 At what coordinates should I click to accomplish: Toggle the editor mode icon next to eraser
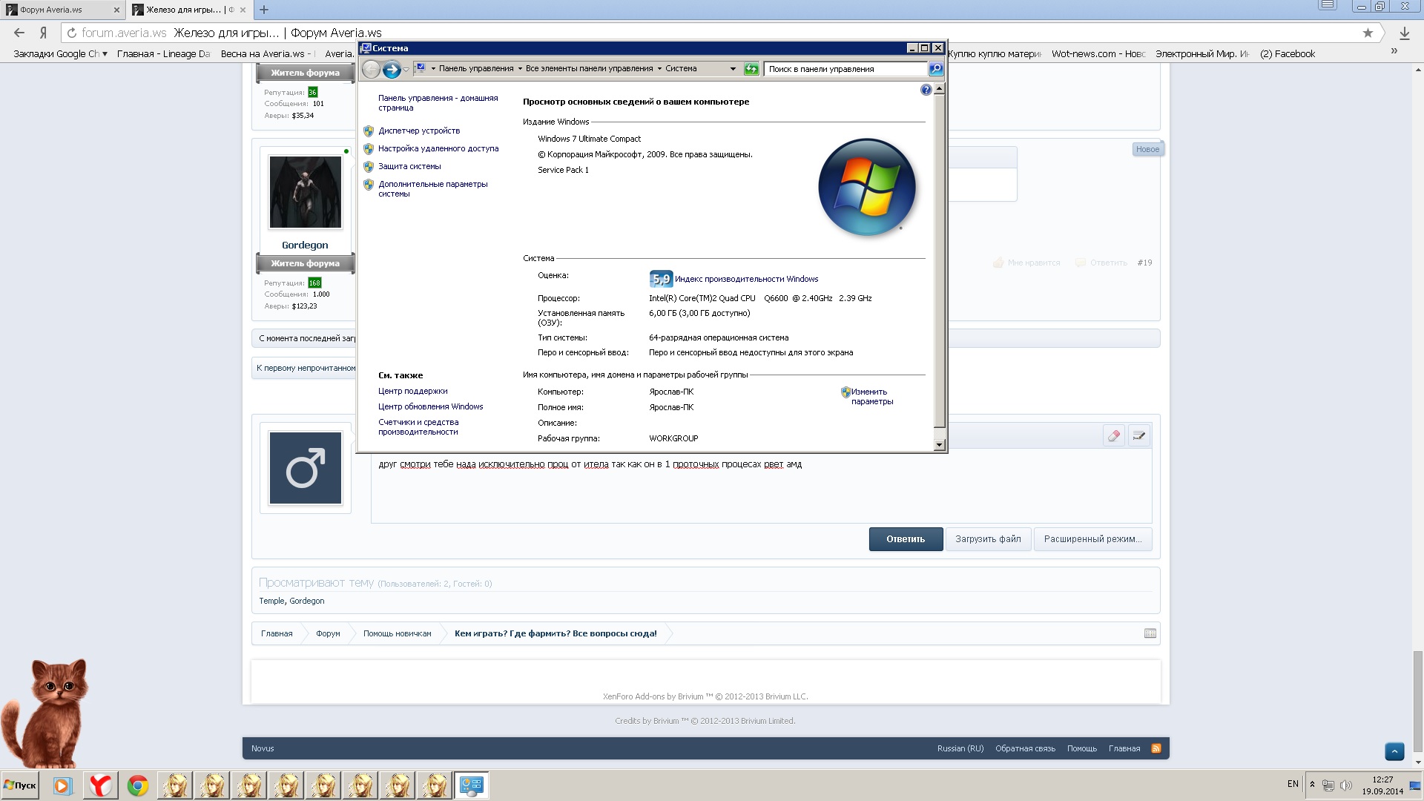click(x=1139, y=436)
